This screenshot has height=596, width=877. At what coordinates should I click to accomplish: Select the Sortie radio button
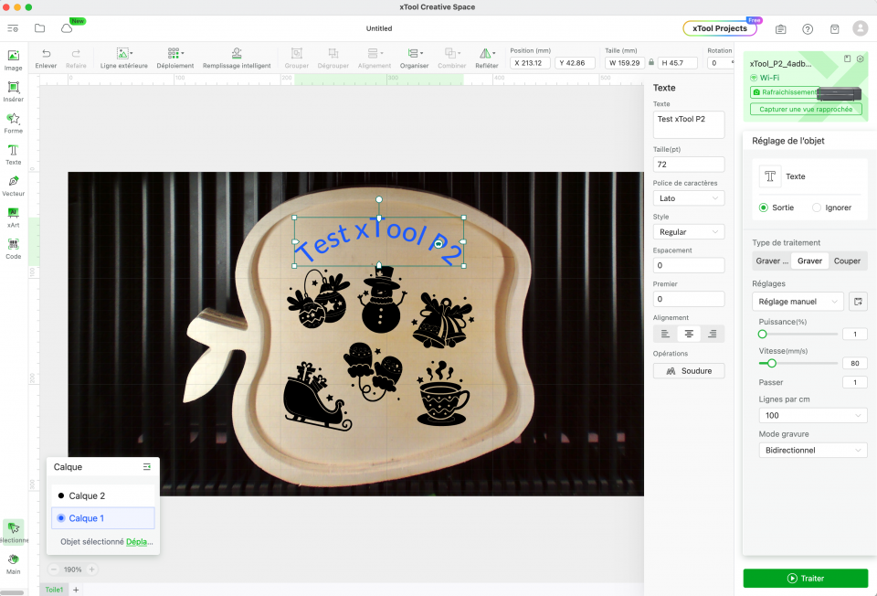click(x=764, y=208)
